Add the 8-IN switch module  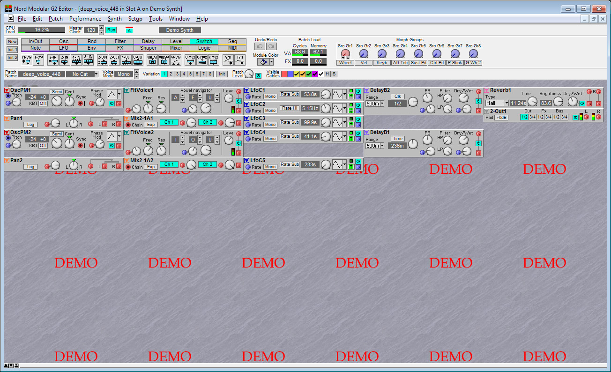click(x=89, y=60)
